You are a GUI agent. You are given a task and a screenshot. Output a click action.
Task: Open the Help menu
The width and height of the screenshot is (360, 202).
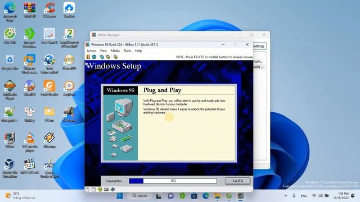tap(138, 50)
